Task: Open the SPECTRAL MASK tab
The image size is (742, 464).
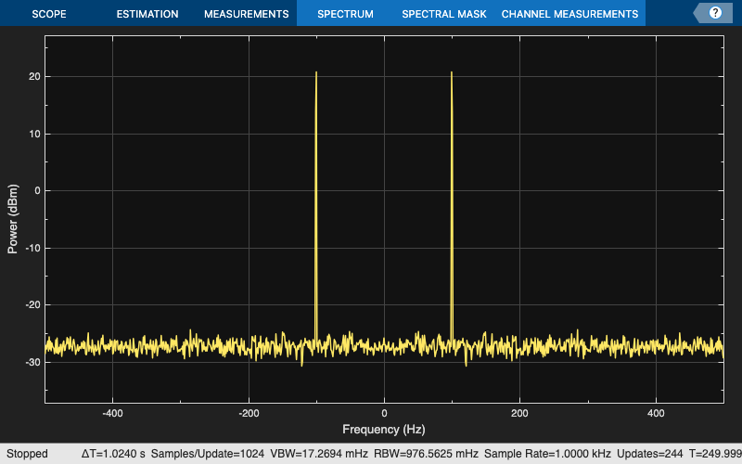Action: point(444,14)
